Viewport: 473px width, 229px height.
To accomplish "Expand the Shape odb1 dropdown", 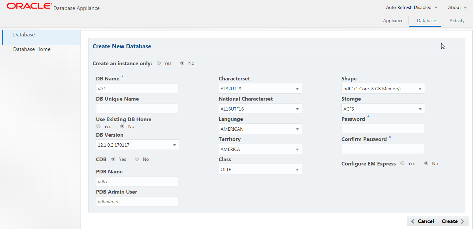I will 383,89.
